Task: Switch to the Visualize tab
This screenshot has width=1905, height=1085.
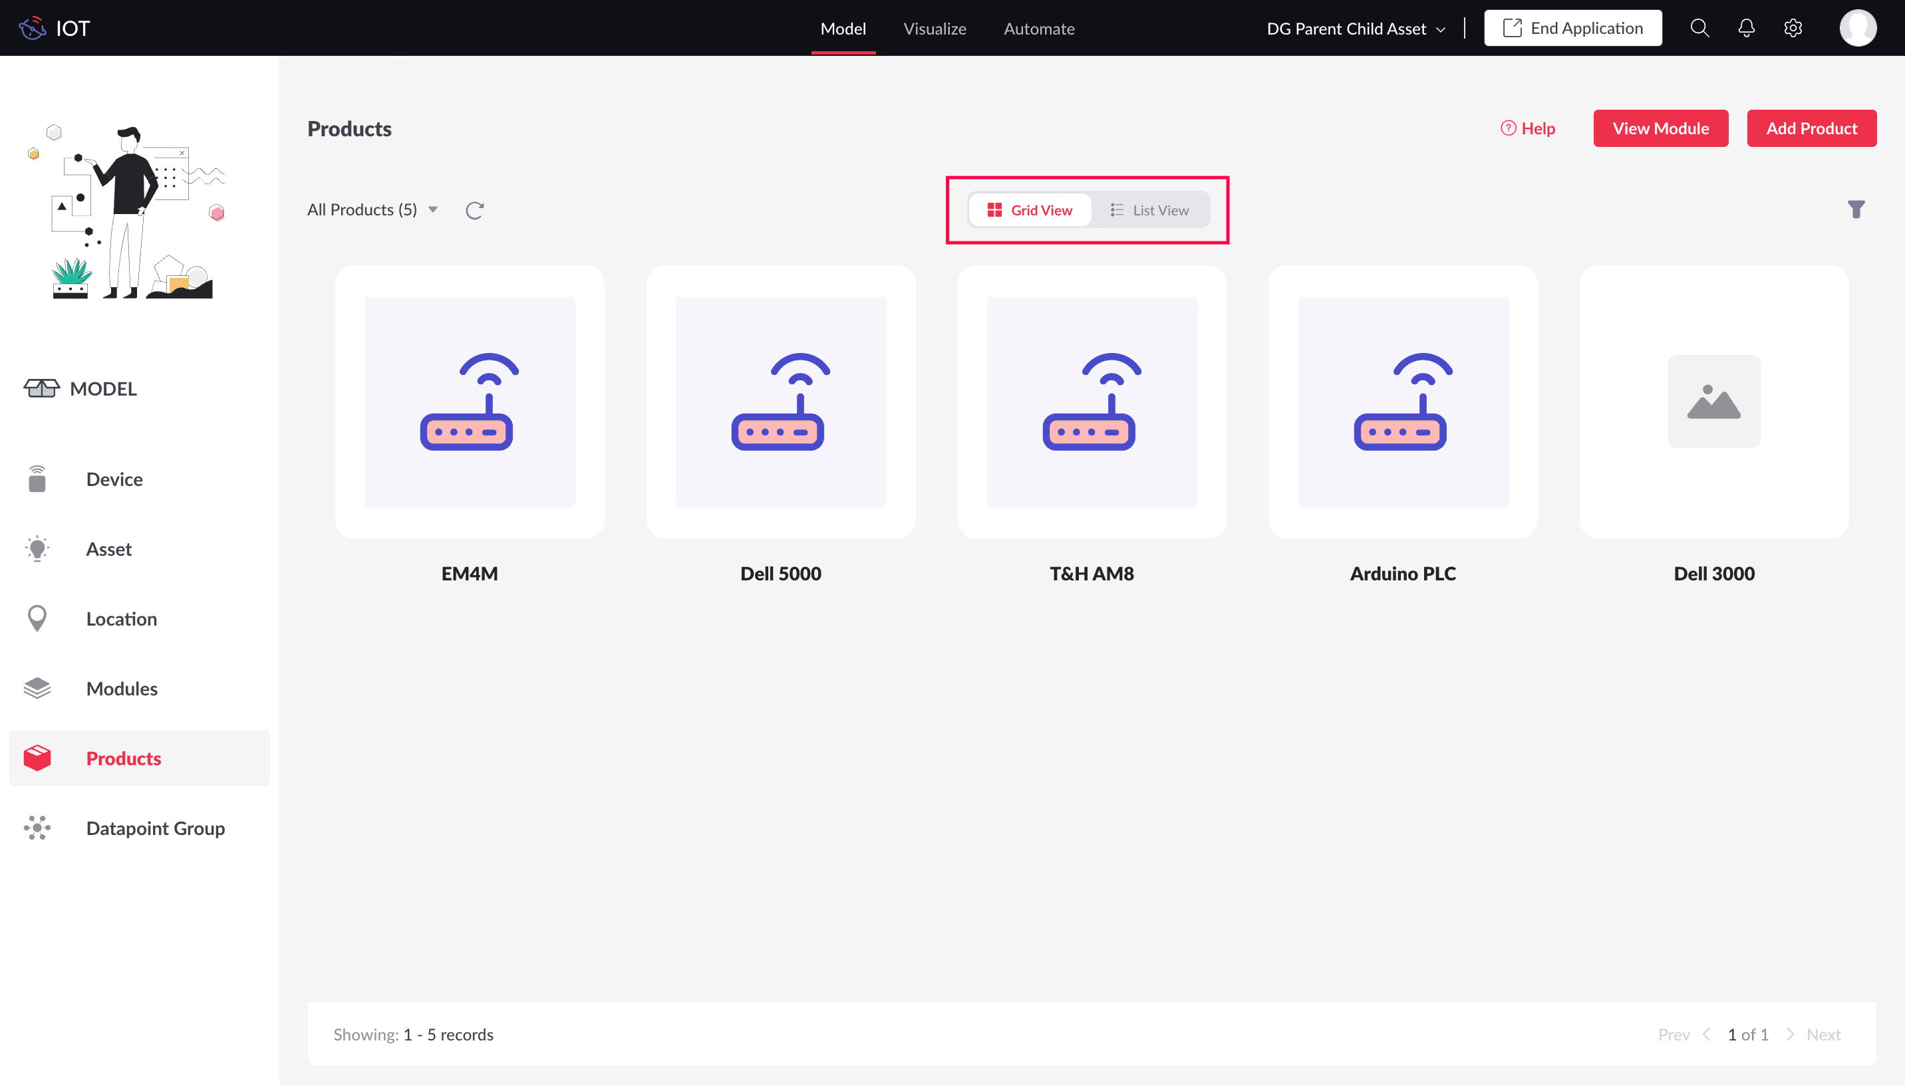Action: coord(934,29)
